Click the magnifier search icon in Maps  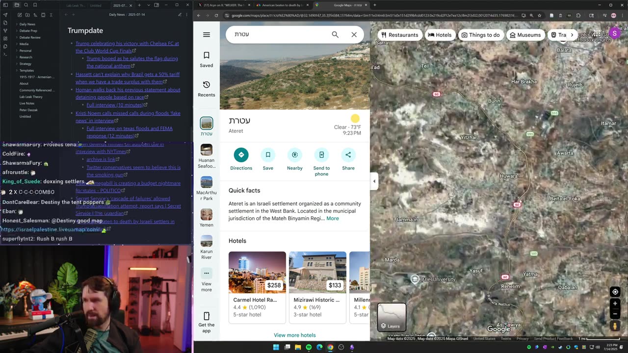335,34
